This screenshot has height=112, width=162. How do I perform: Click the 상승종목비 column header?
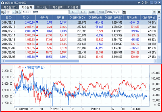[149, 18]
